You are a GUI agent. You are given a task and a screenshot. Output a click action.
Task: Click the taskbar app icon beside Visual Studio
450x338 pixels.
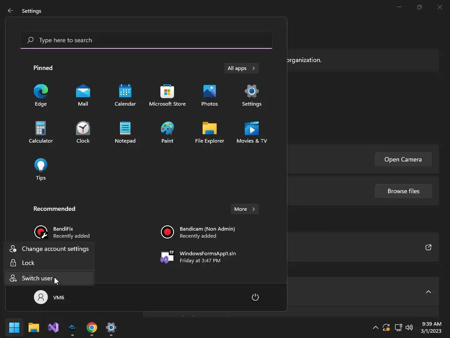(x=73, y=327)
